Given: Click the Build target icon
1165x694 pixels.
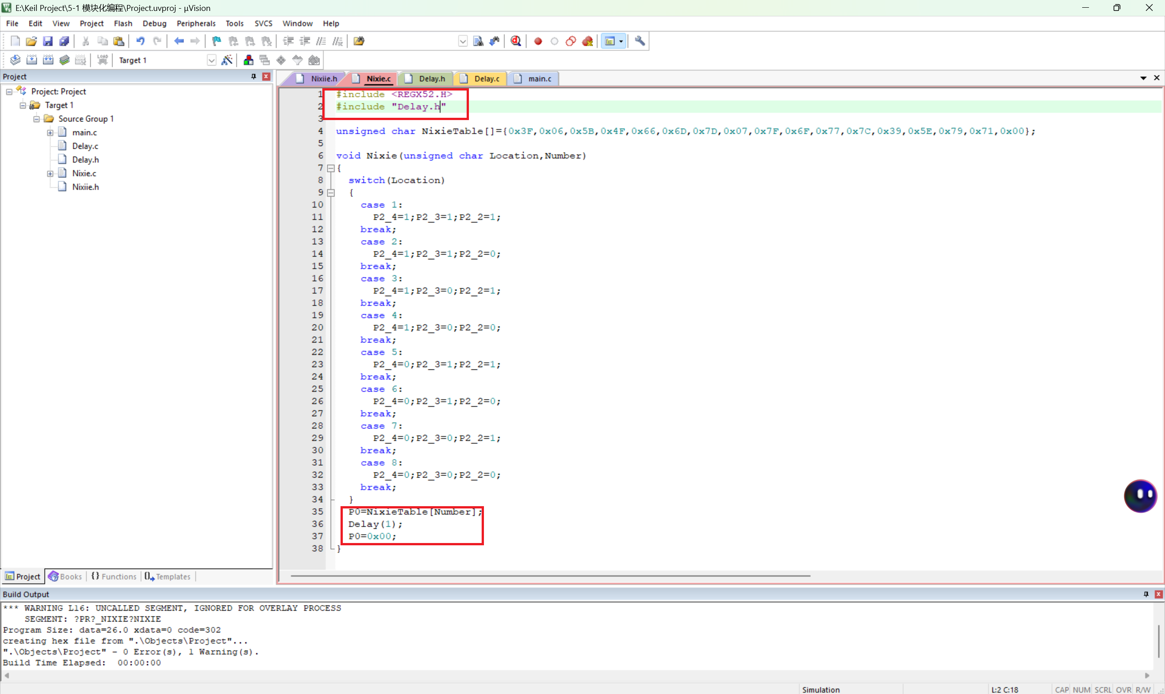Looking at the screenshot, I should 31,60.
